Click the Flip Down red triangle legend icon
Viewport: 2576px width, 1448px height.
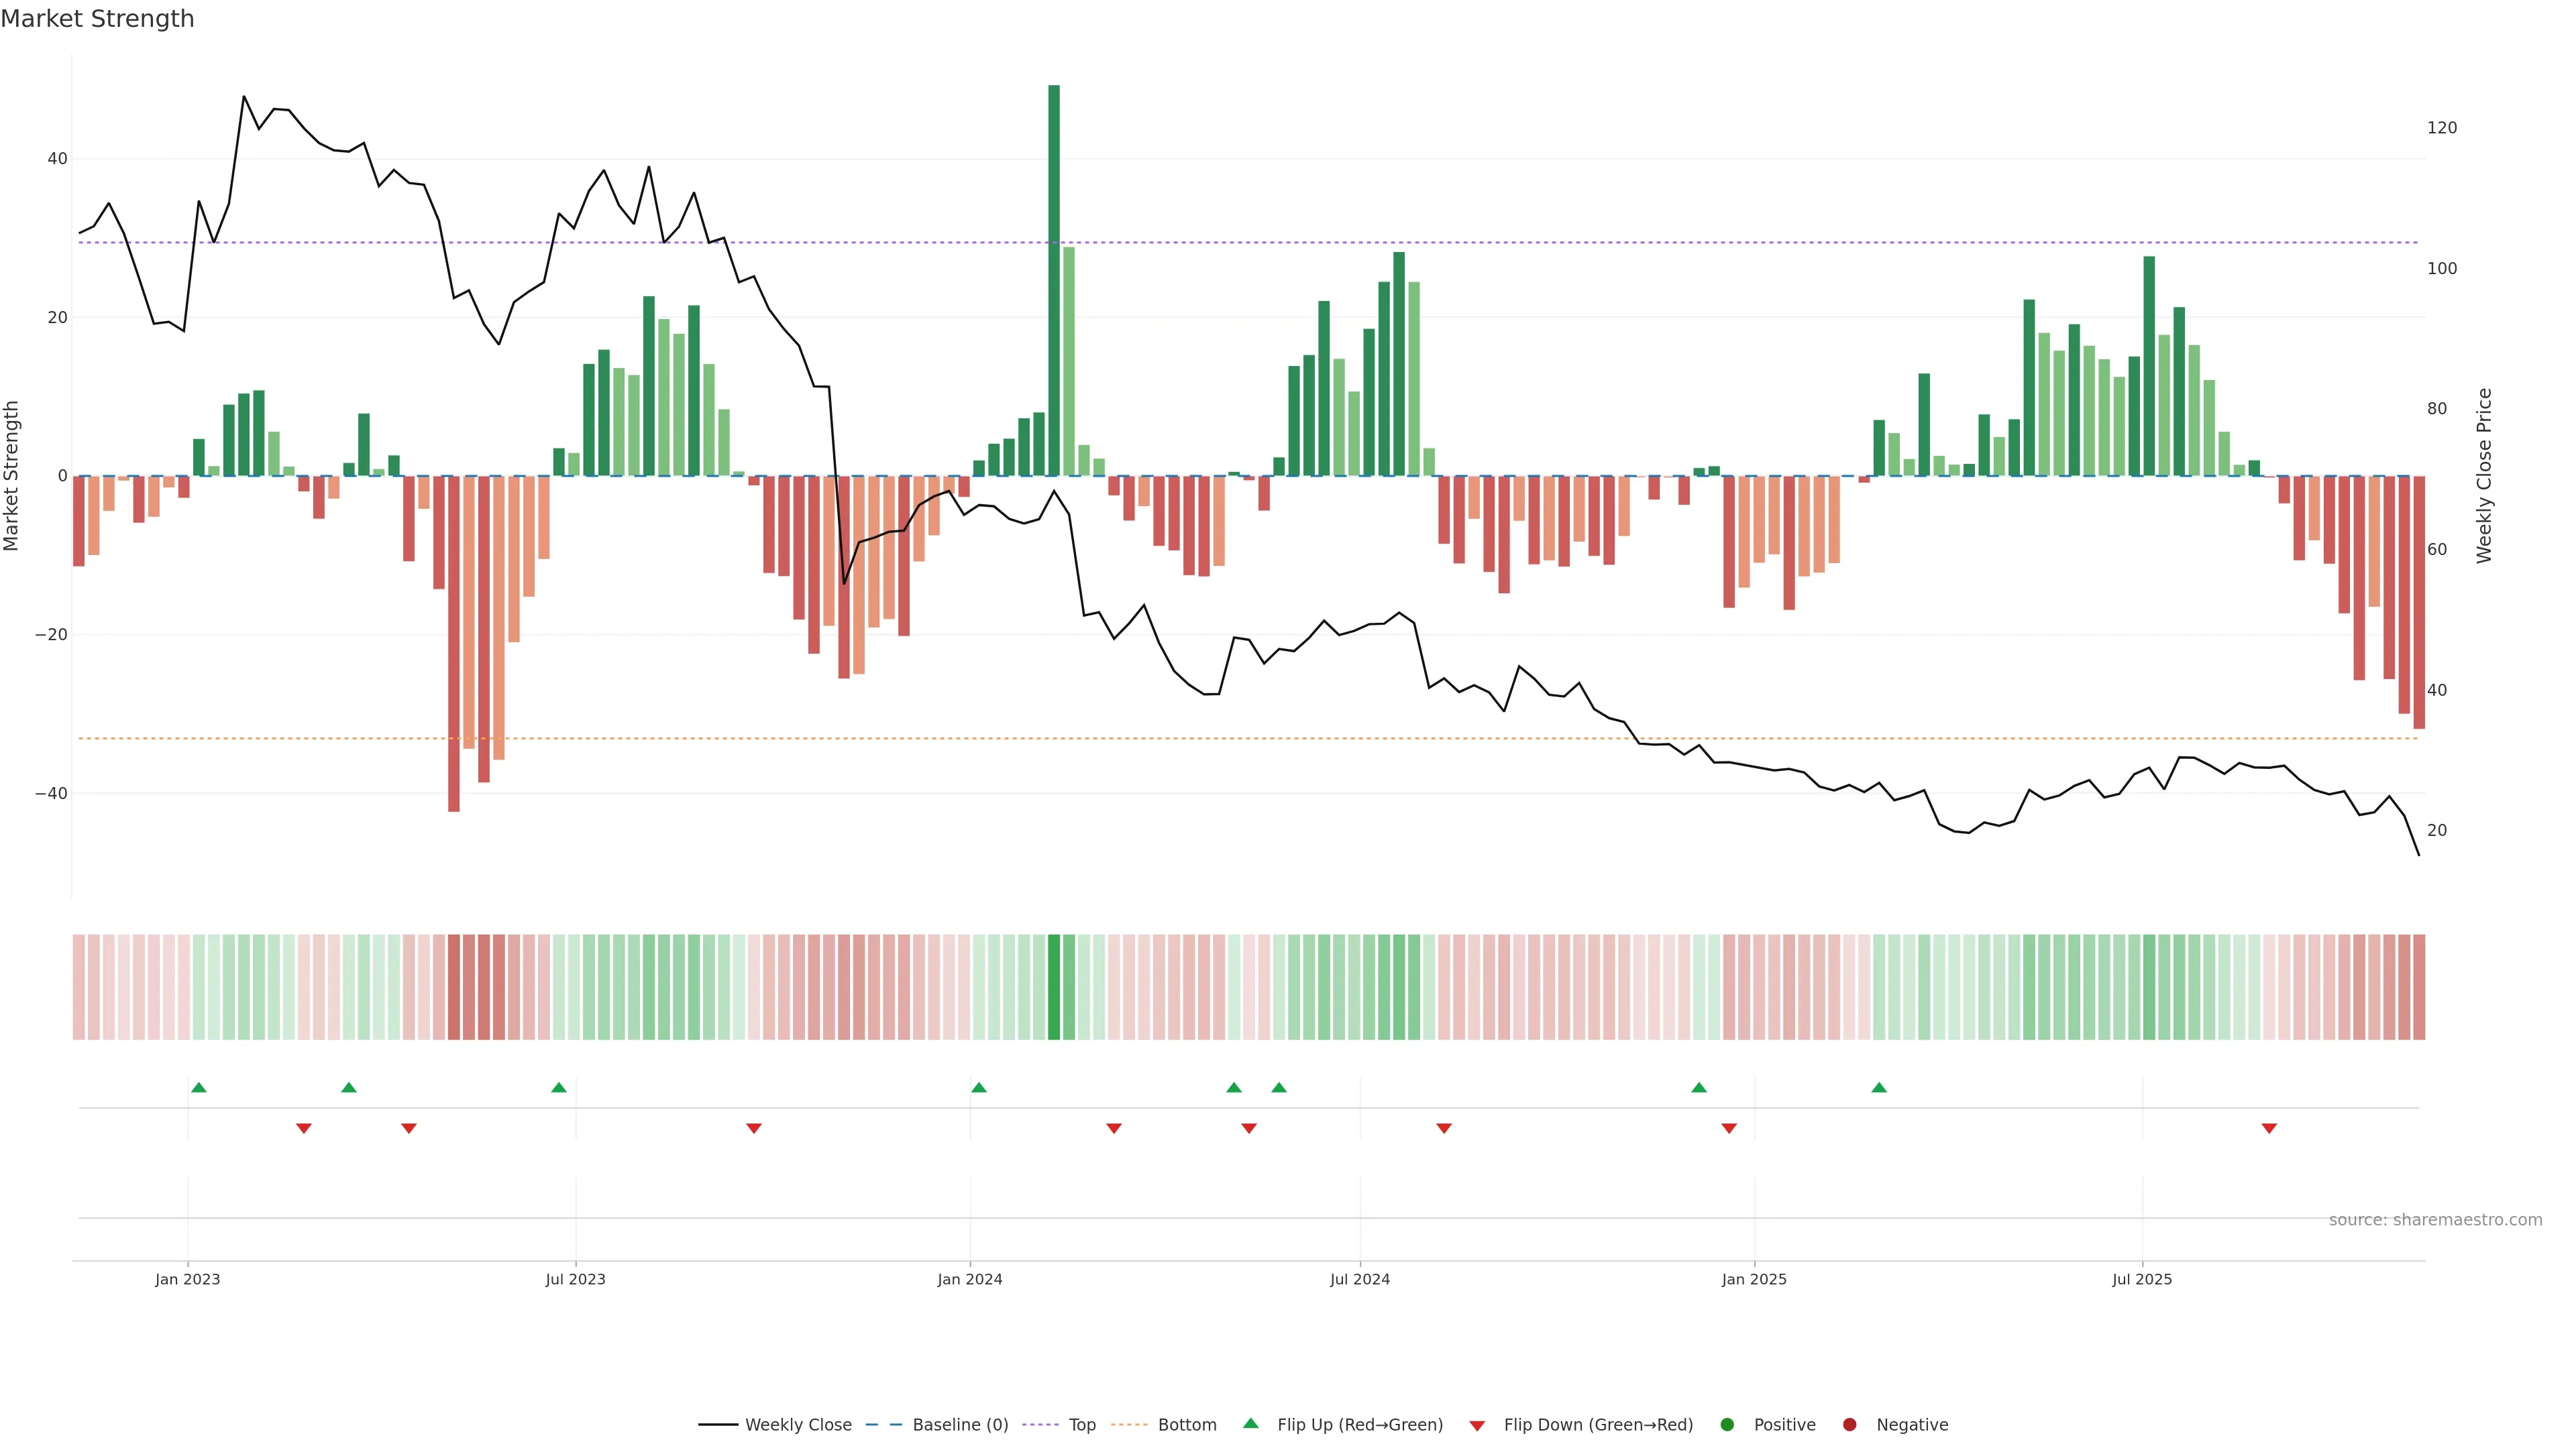tap(1477, 1426)
